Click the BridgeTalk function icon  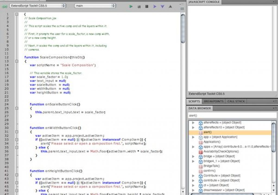pyautogui.click(x=201, y=166)
